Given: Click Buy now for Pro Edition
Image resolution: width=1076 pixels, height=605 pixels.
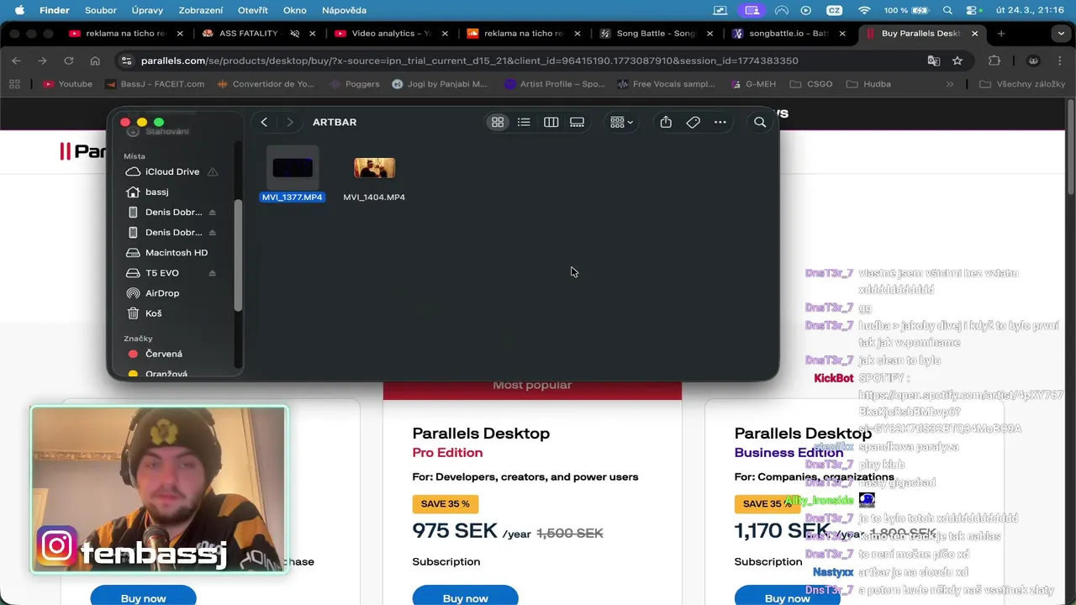Looking at the screenshot, I should (x=465, y=597).
